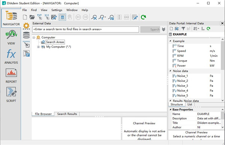The width and height of the screenshot is (225, 145).
Task: Switch to the Search Results tab
Action: click(67, 114)
